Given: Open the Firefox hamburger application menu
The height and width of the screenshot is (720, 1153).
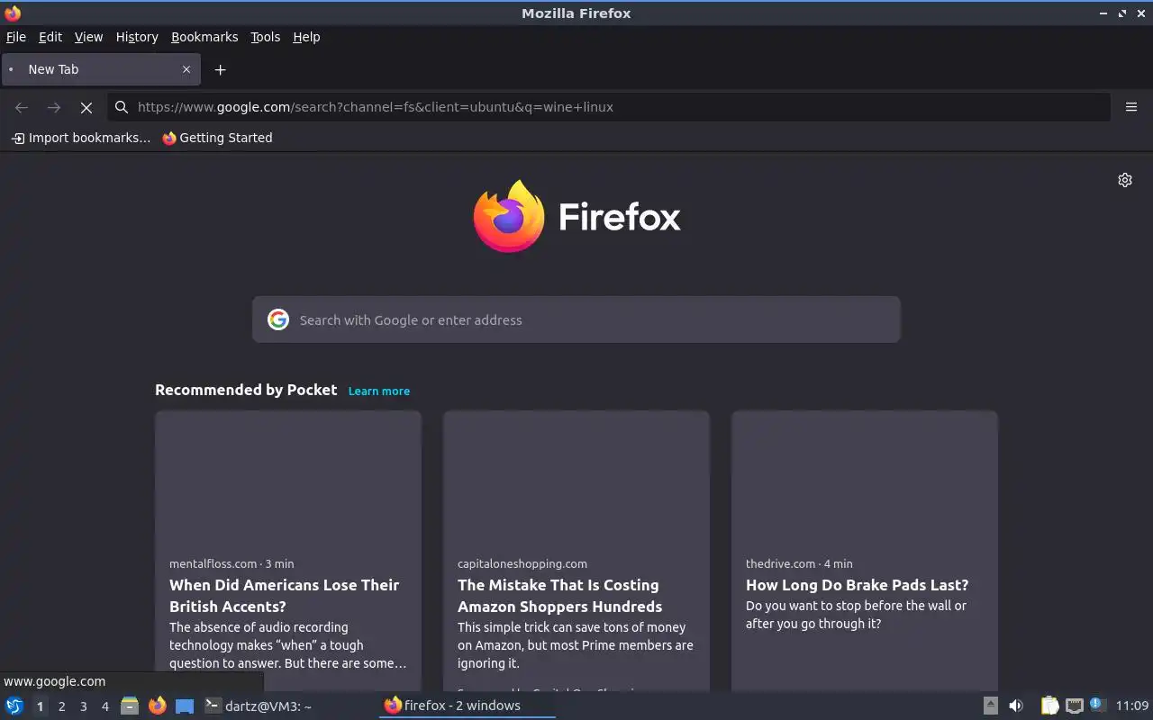Looking at the screenshot, I should (1131, 107).
